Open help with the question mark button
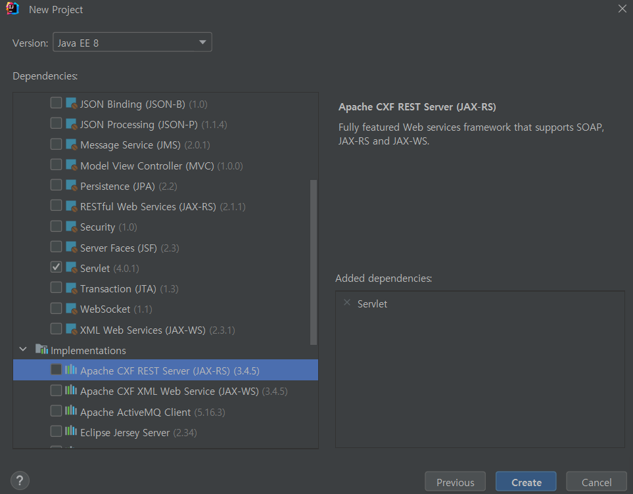Screen dimensions: 633x494 point(20,480)
